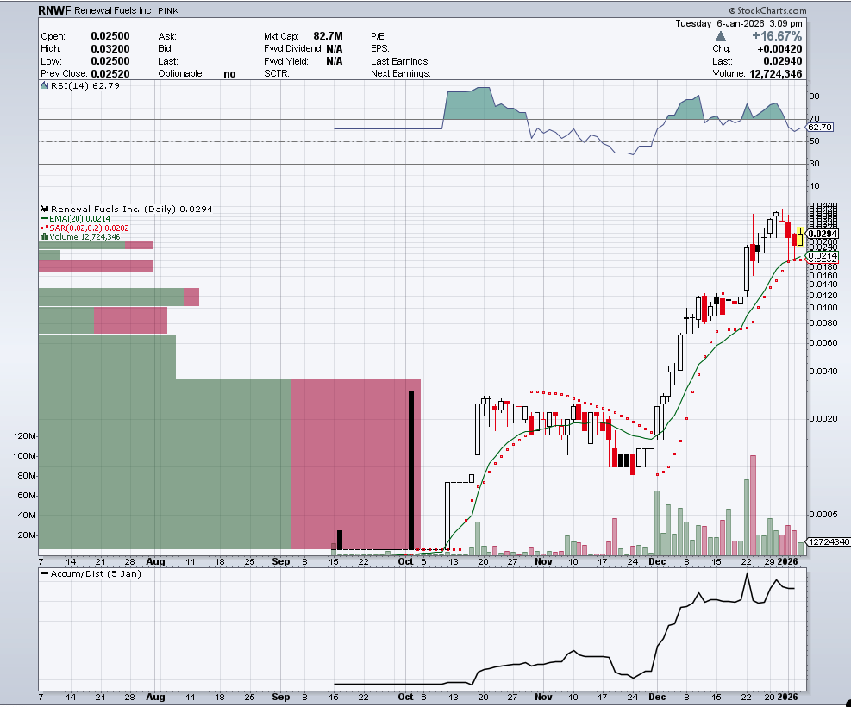
Task: Click the Open value 0.02500
Action: click(110, 36)
